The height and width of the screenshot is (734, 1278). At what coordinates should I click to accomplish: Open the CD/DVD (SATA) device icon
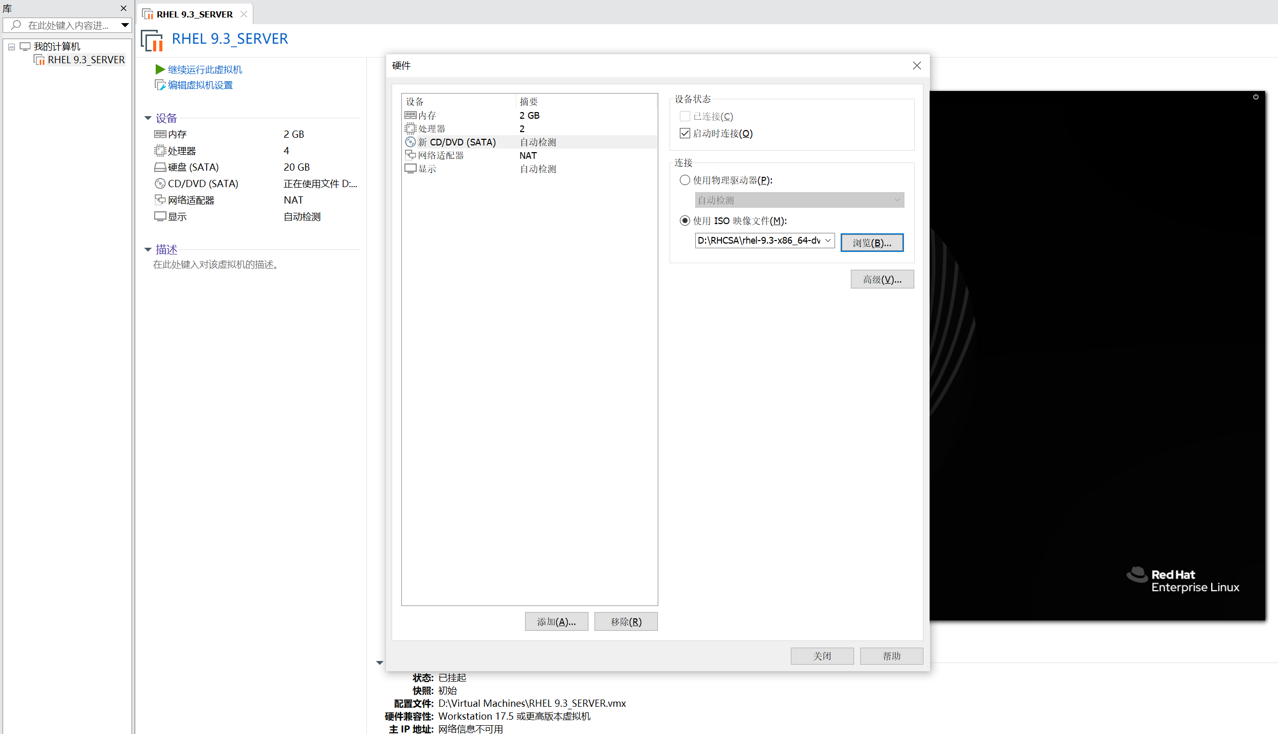pyautogui.click(x=160, y=183)
